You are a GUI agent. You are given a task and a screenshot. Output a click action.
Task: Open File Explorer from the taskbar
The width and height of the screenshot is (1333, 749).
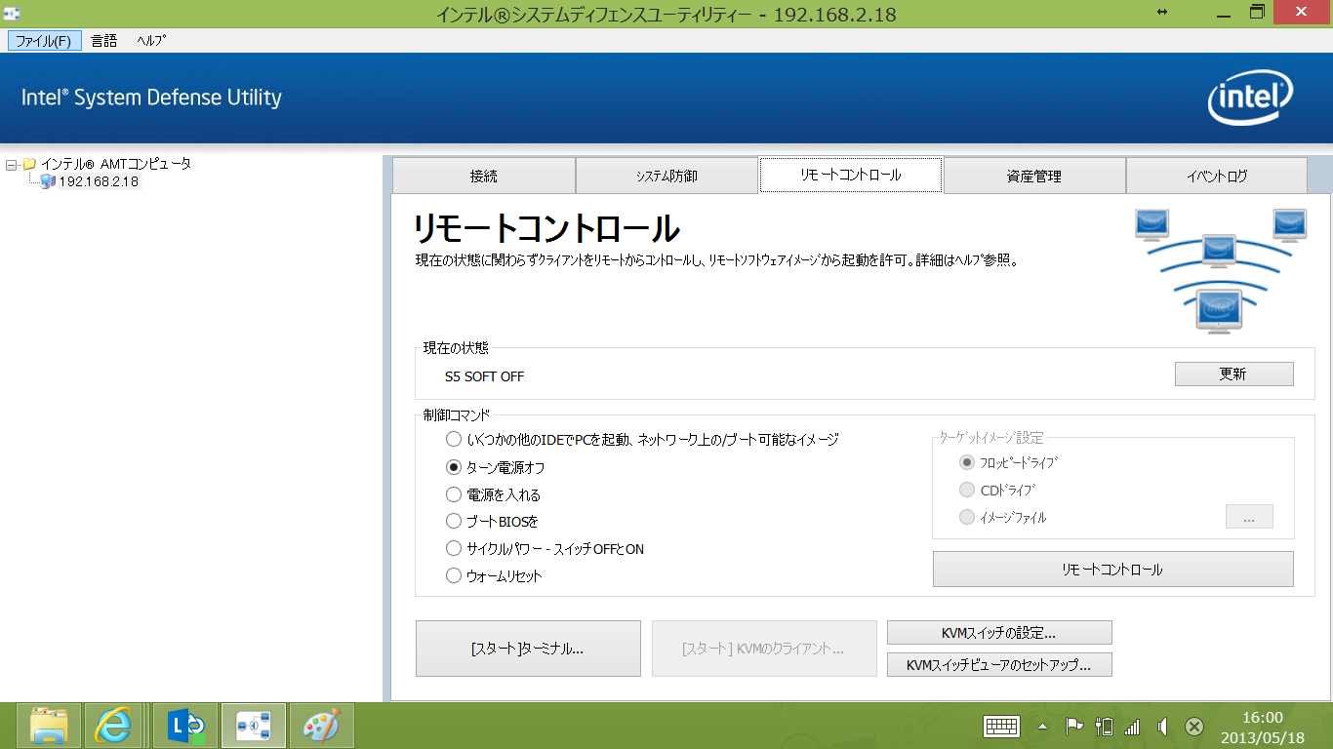[x=49, y=726]
